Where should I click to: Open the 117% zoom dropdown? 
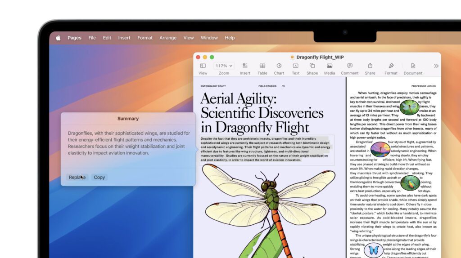pos(224,66)
